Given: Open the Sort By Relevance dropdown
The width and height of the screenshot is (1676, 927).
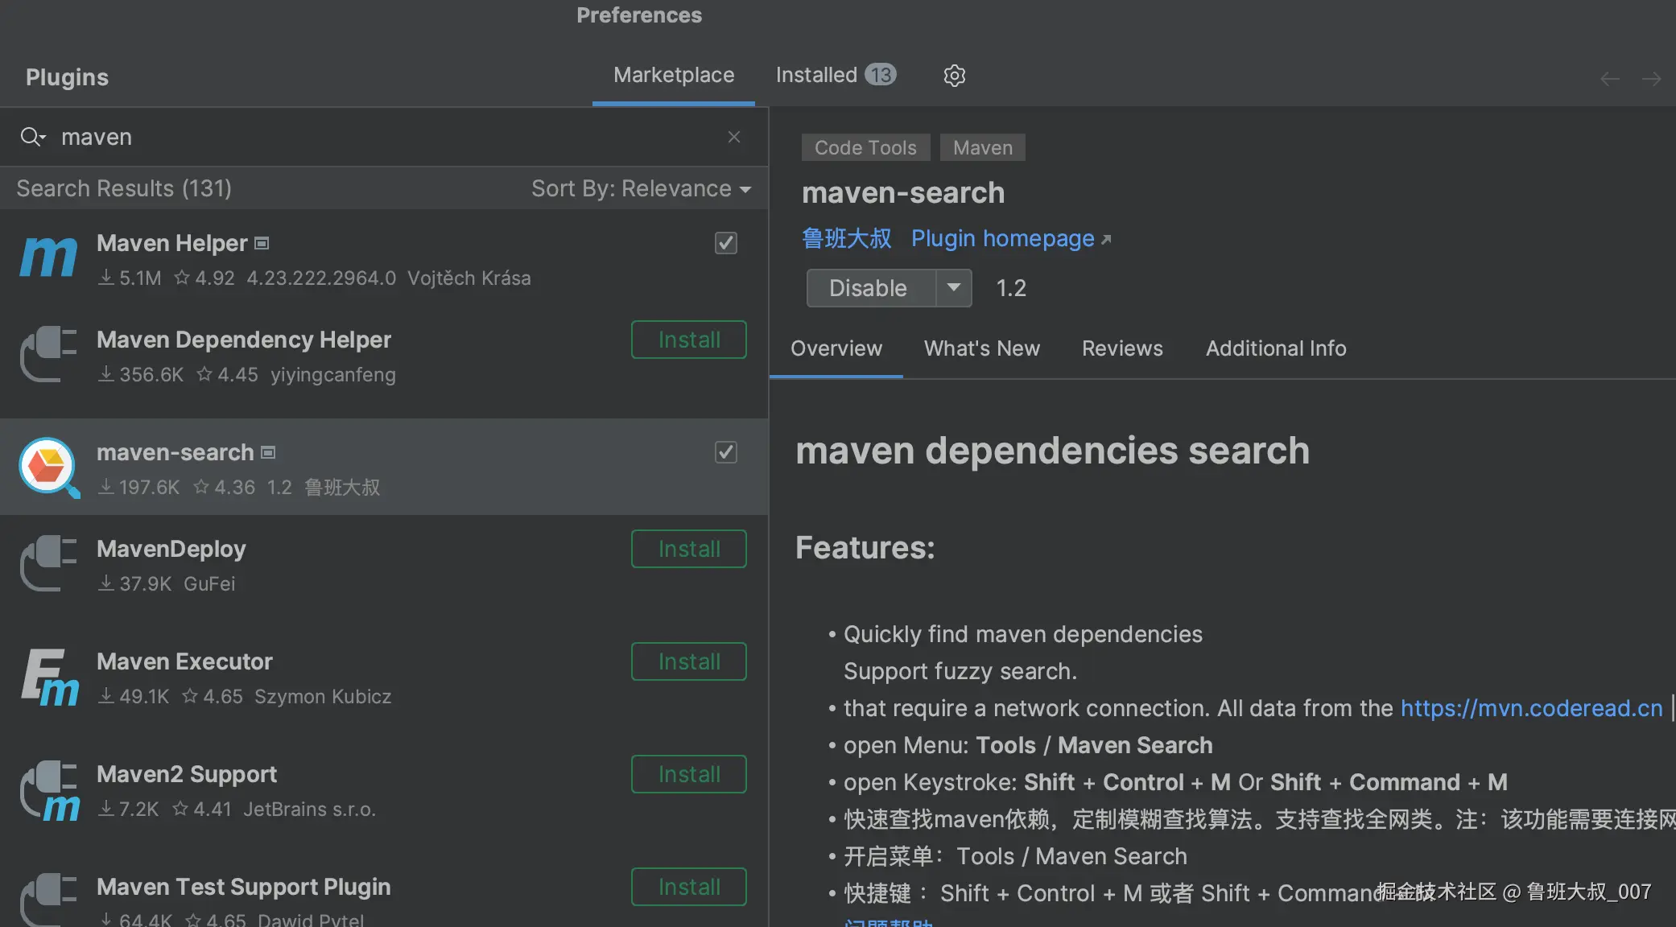Looking at the screenshot, I should coord(640,188).
